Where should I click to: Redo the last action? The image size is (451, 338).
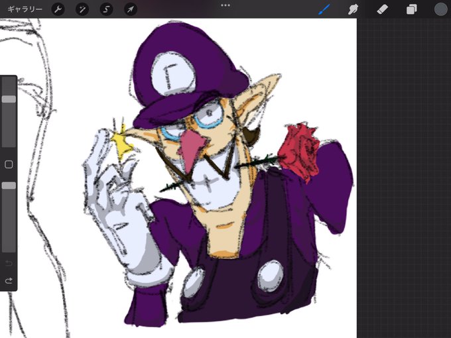(x=9, y=280)
